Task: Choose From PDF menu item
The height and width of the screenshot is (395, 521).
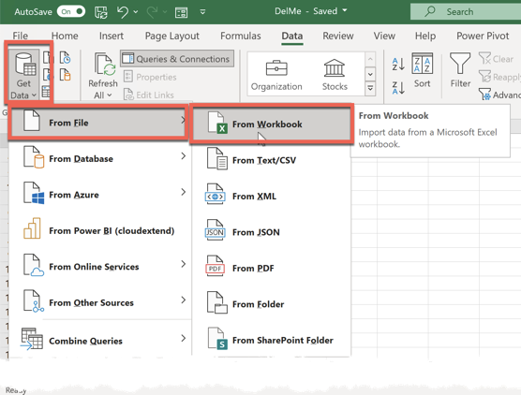Action: [x=271, y=268]
